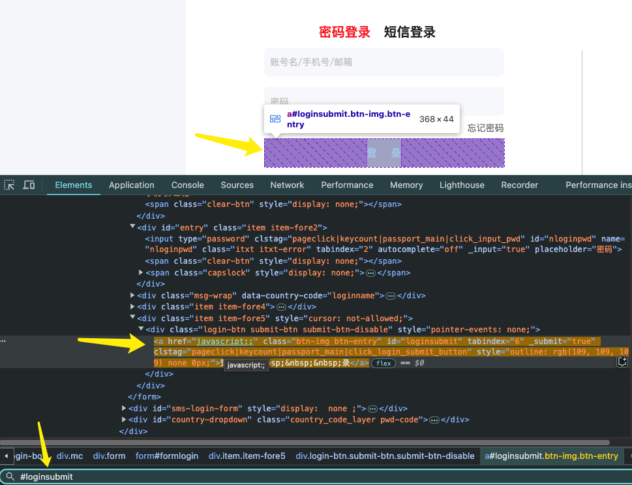Click the three-dot actions gutter icon
Viewport: 632px width, 485px height.
point(3,341)
